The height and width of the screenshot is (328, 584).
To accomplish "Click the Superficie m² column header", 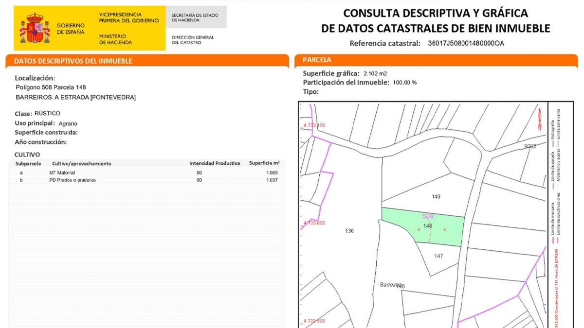I will pyautogui.click(x=264, y=163).
